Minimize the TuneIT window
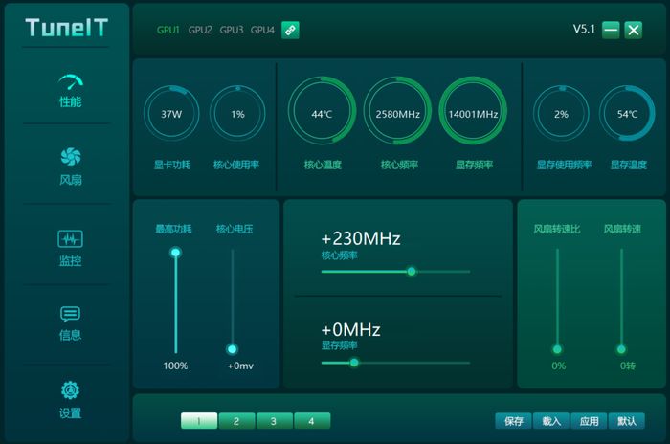The width and height of the screenshot is (670, 444). pyautogui.click(x=611, y=30)
